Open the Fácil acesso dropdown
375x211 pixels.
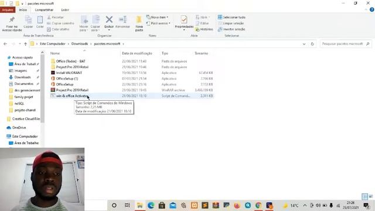158,23
